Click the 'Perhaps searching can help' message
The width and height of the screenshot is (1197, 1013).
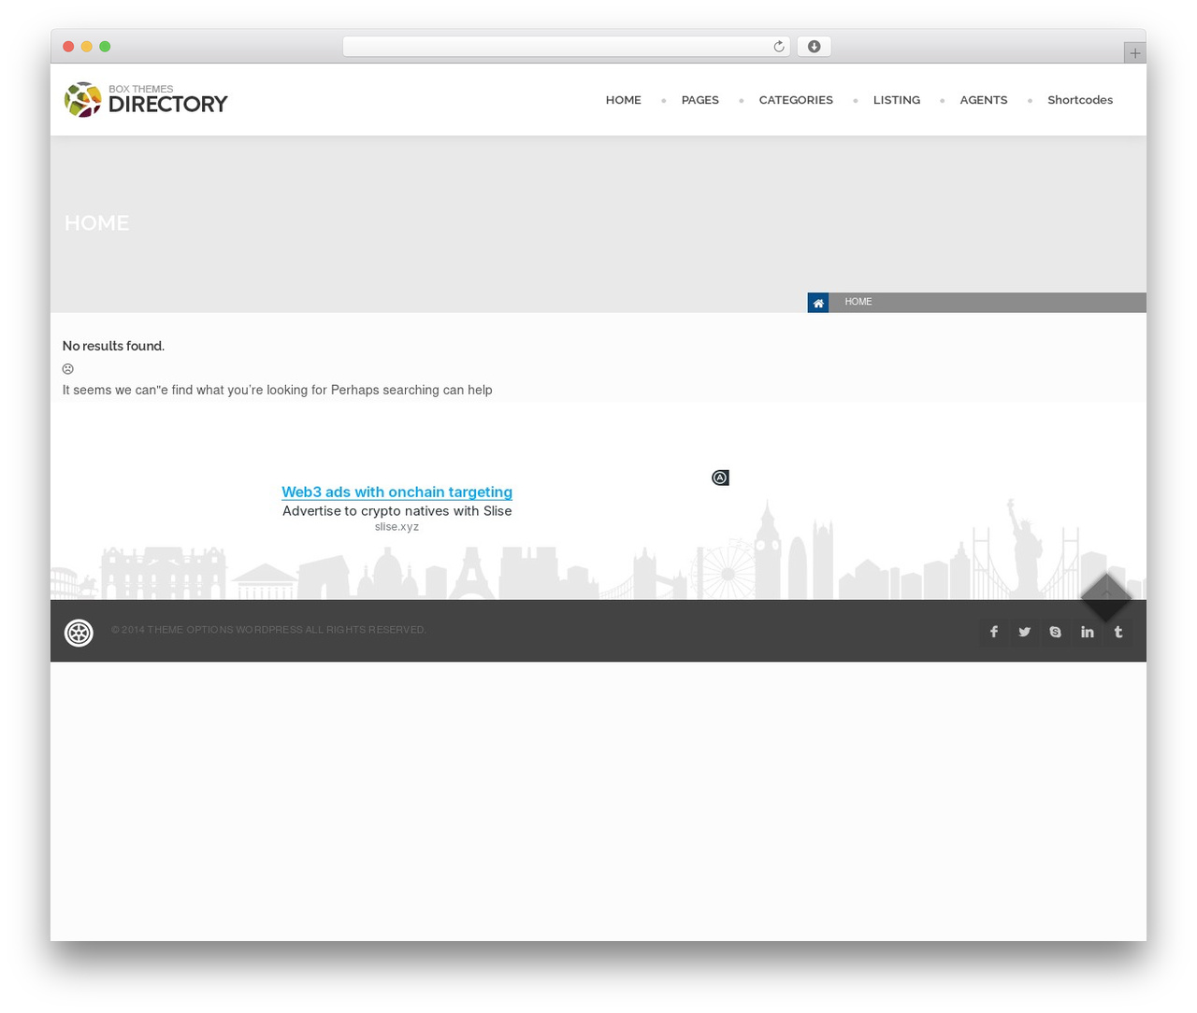[411, 390]
